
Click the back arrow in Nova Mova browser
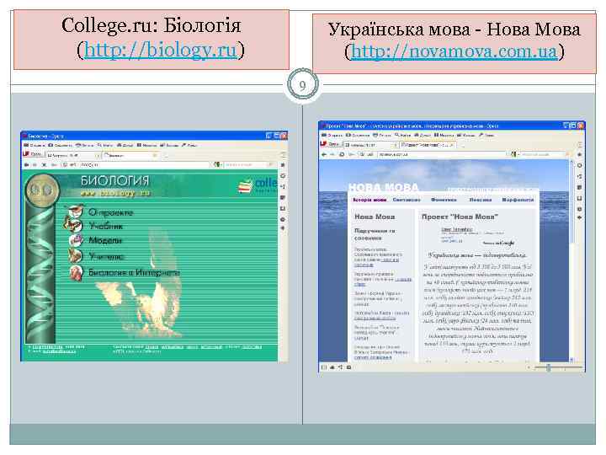tap(324, 154)
